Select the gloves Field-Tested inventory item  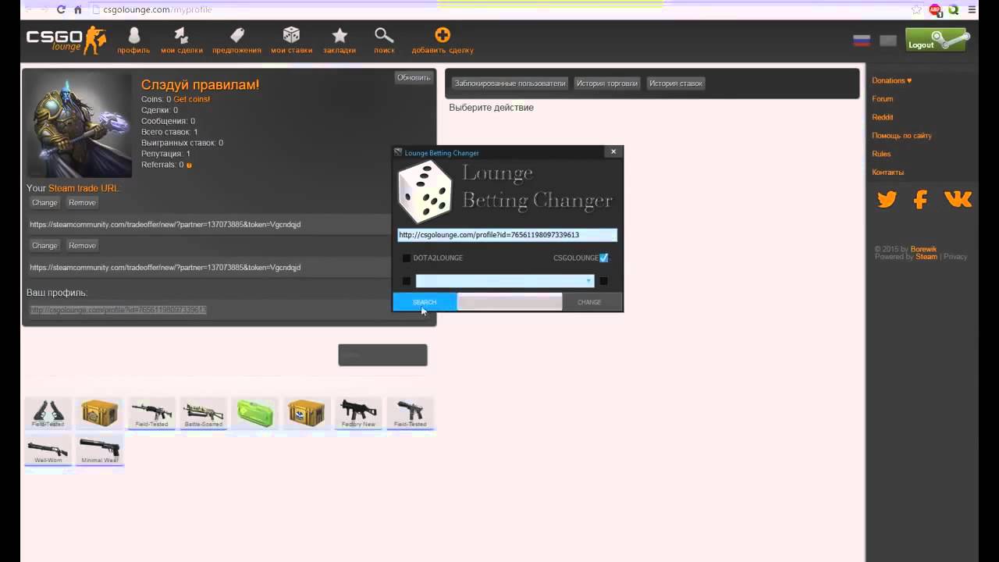48,413
